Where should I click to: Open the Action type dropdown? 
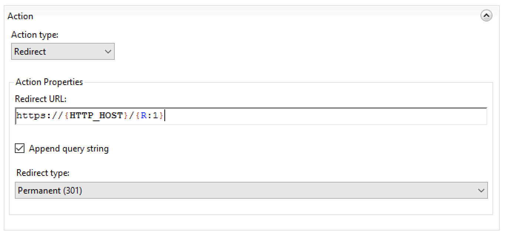point(63,52)
